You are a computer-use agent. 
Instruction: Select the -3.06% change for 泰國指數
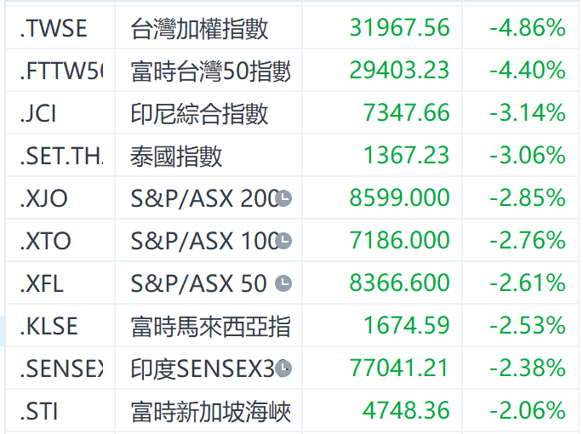point(528,156)
